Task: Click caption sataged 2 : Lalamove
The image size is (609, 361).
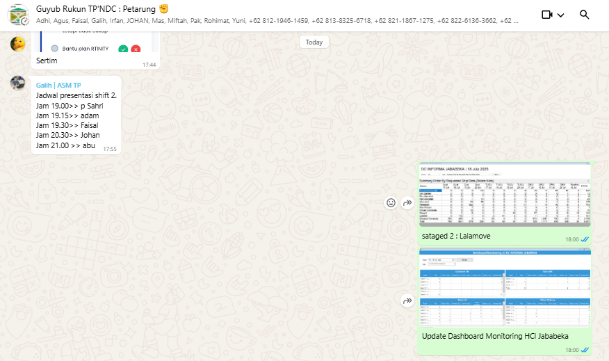Action: click(x=456, y=236)
